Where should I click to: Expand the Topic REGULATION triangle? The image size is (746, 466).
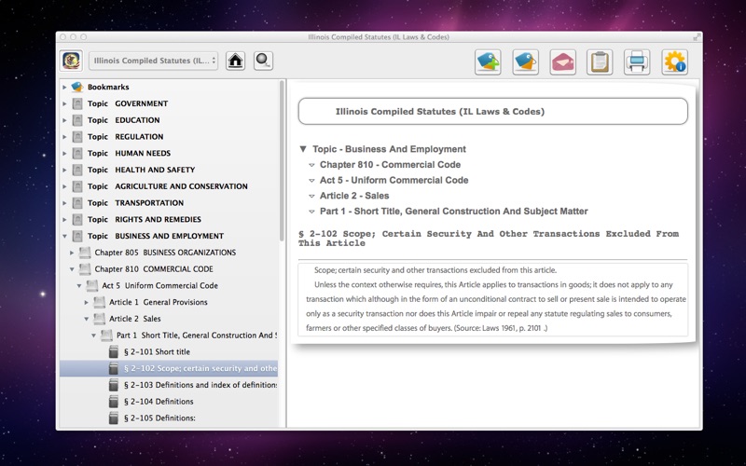(64, 137)
